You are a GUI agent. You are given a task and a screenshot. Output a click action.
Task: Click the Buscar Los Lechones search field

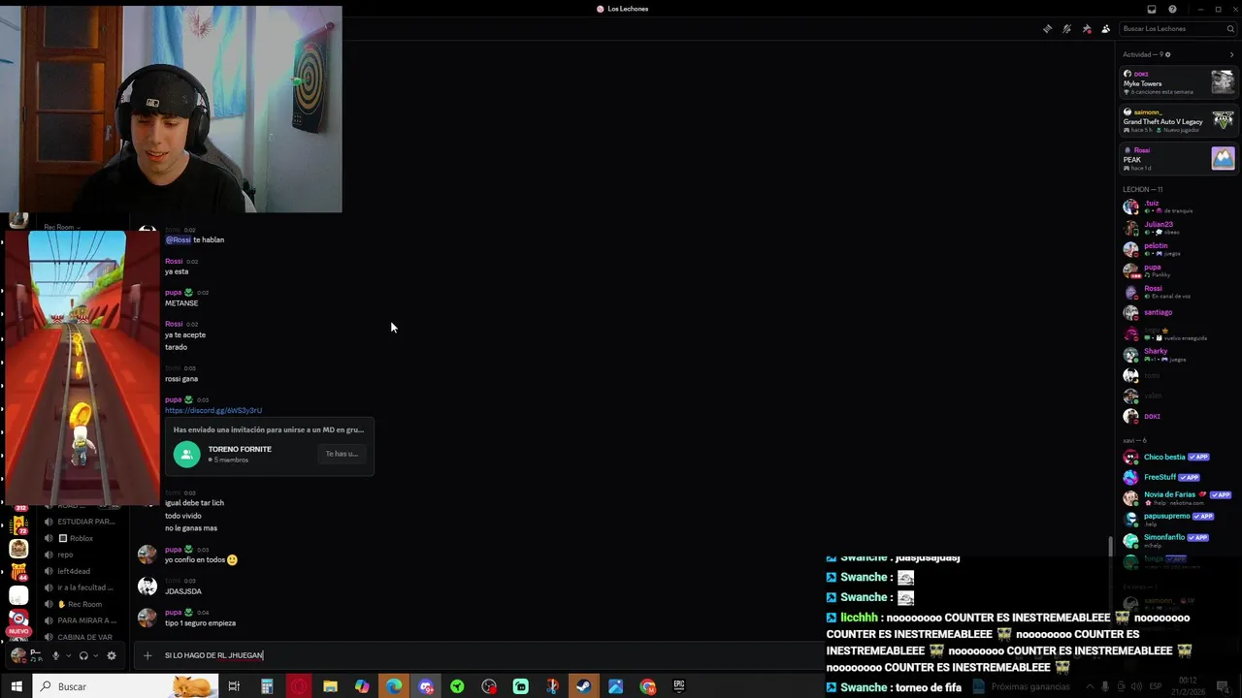pos(1177,29)
